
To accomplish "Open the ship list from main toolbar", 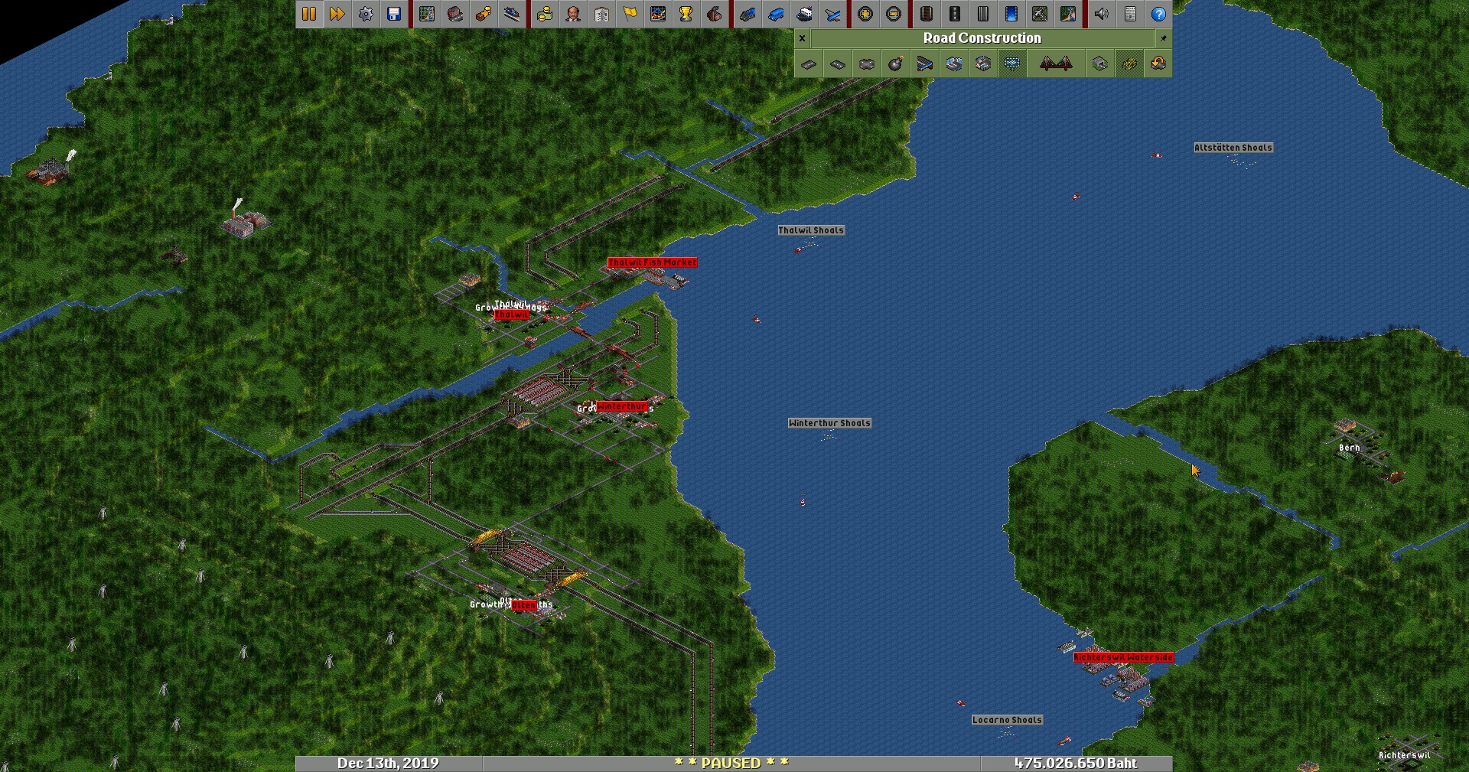I will 804,14.
